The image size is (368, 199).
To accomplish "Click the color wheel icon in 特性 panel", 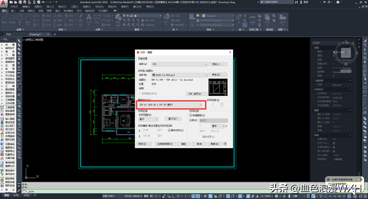I will (198, 16).
